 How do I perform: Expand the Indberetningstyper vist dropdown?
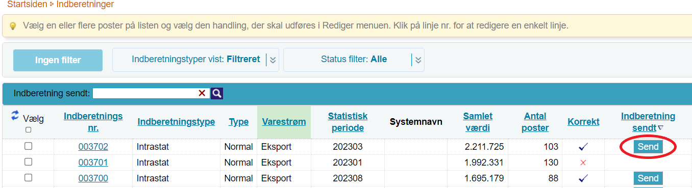tap(273, 60)
